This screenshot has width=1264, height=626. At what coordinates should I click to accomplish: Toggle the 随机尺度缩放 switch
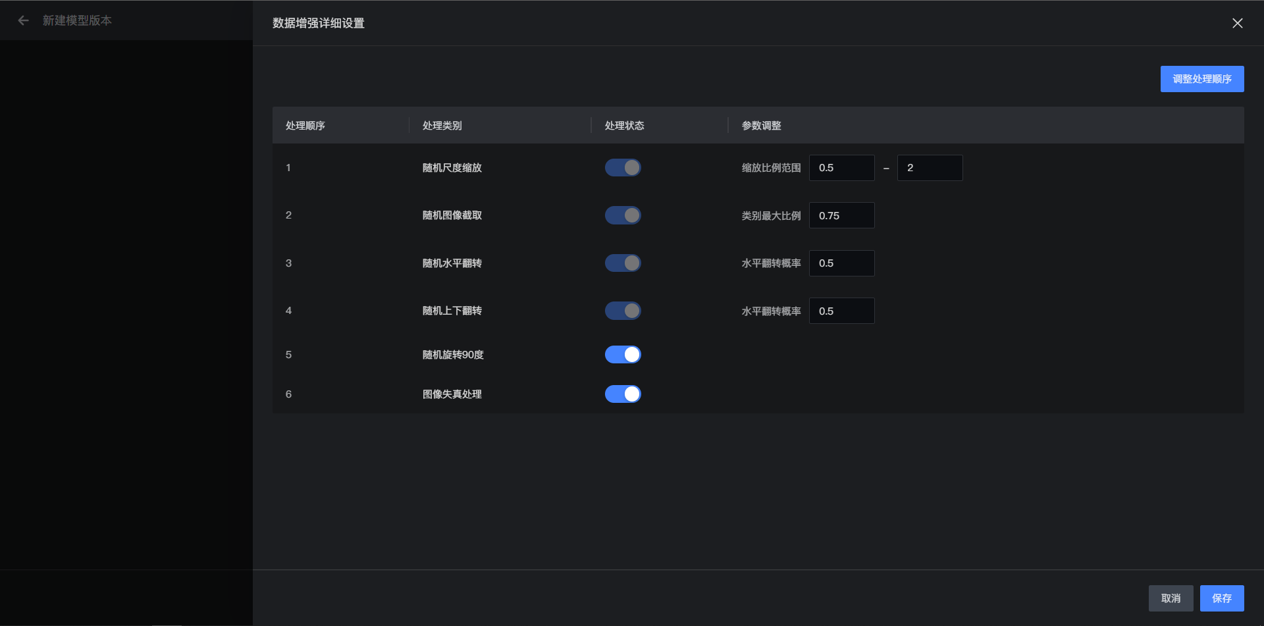pyautogui.click(x=623, y=168)
